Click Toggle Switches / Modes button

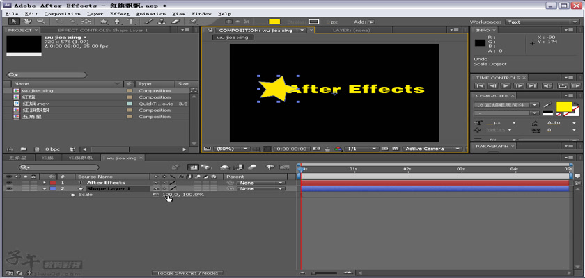pos(187,273)
